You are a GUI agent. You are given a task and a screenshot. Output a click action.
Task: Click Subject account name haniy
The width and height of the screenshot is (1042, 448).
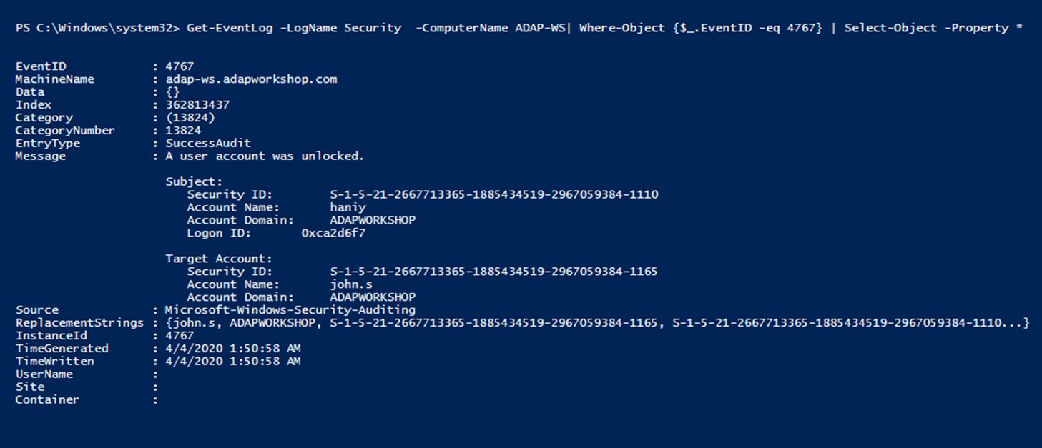click(x=348, y=207)
